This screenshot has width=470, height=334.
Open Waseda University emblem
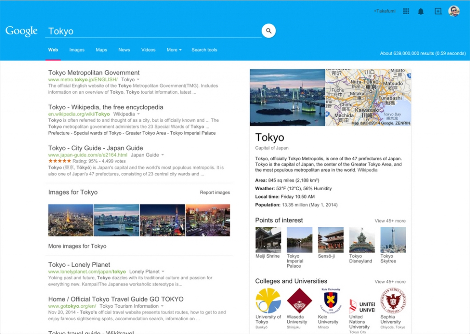299,300
